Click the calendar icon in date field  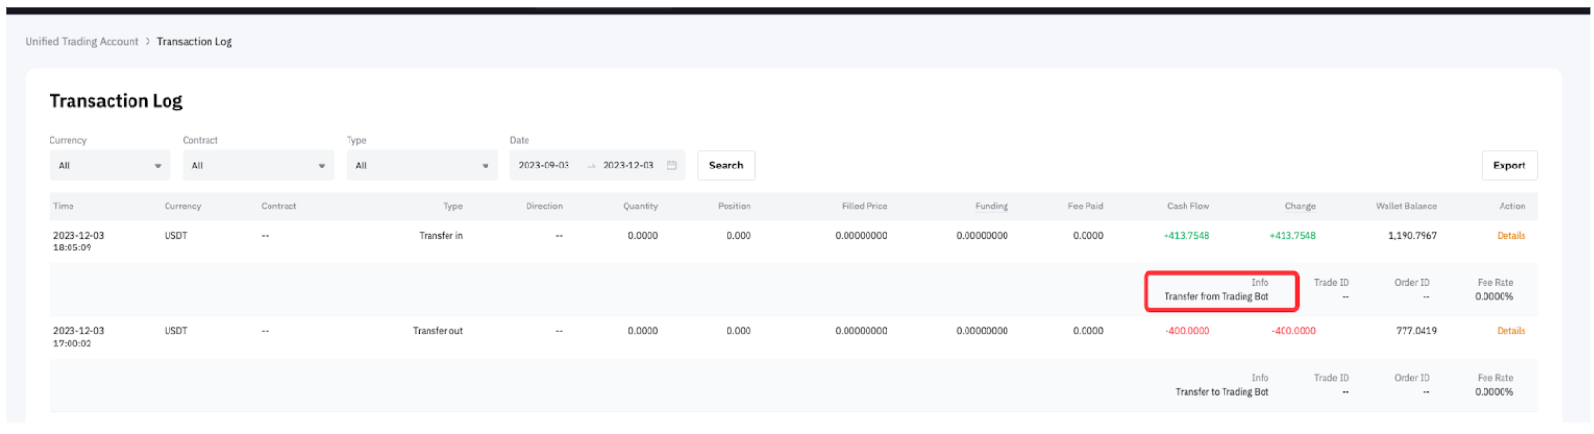(671, 166)
